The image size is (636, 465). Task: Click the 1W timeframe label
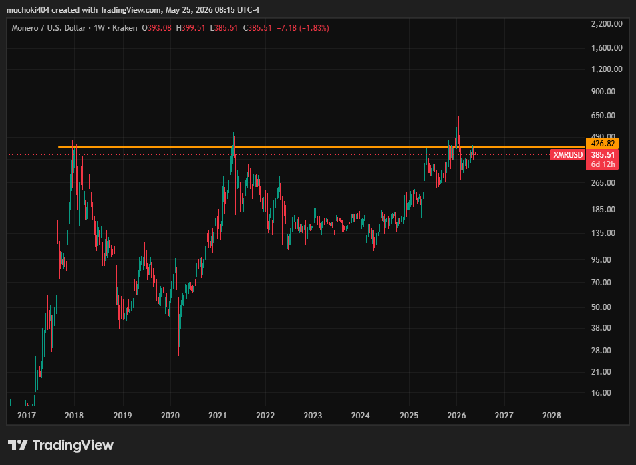pyautogui.click(x=99, y=28)
